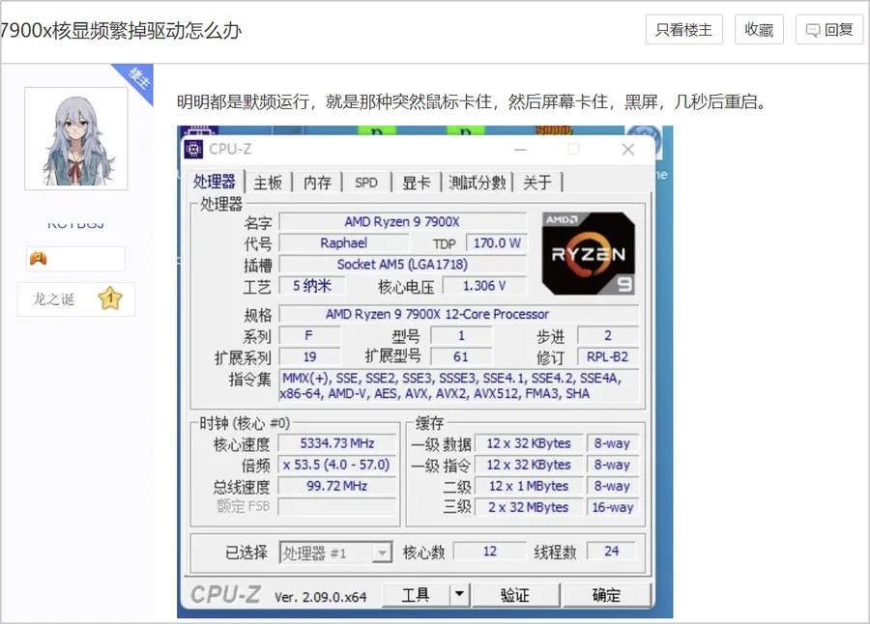Click the gold star level badge
The width and height of the screenshot is (870, 624).
109,298
